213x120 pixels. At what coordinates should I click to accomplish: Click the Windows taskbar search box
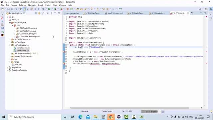(34, 117)
